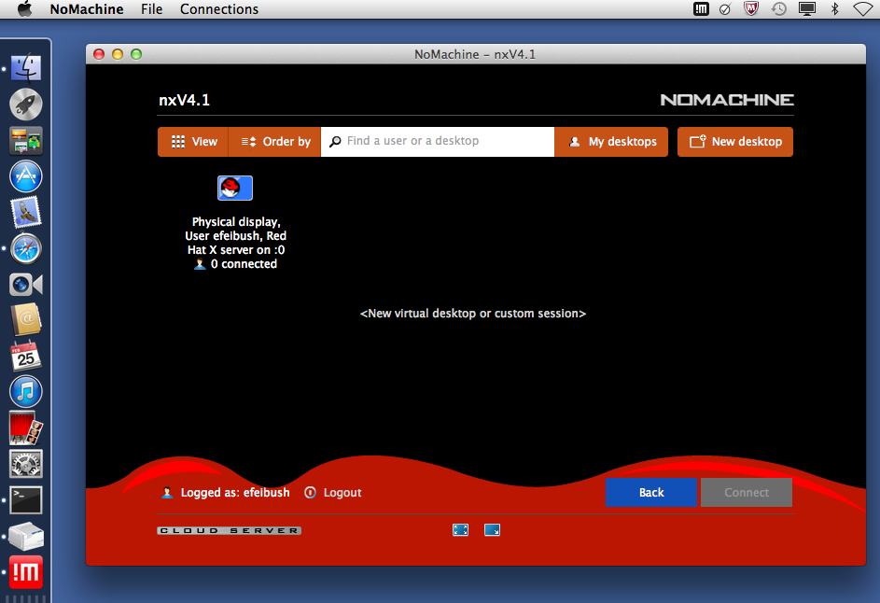
Task: Open Launchpad rocket icon in the Dock
Action: (x=26, y=105)
